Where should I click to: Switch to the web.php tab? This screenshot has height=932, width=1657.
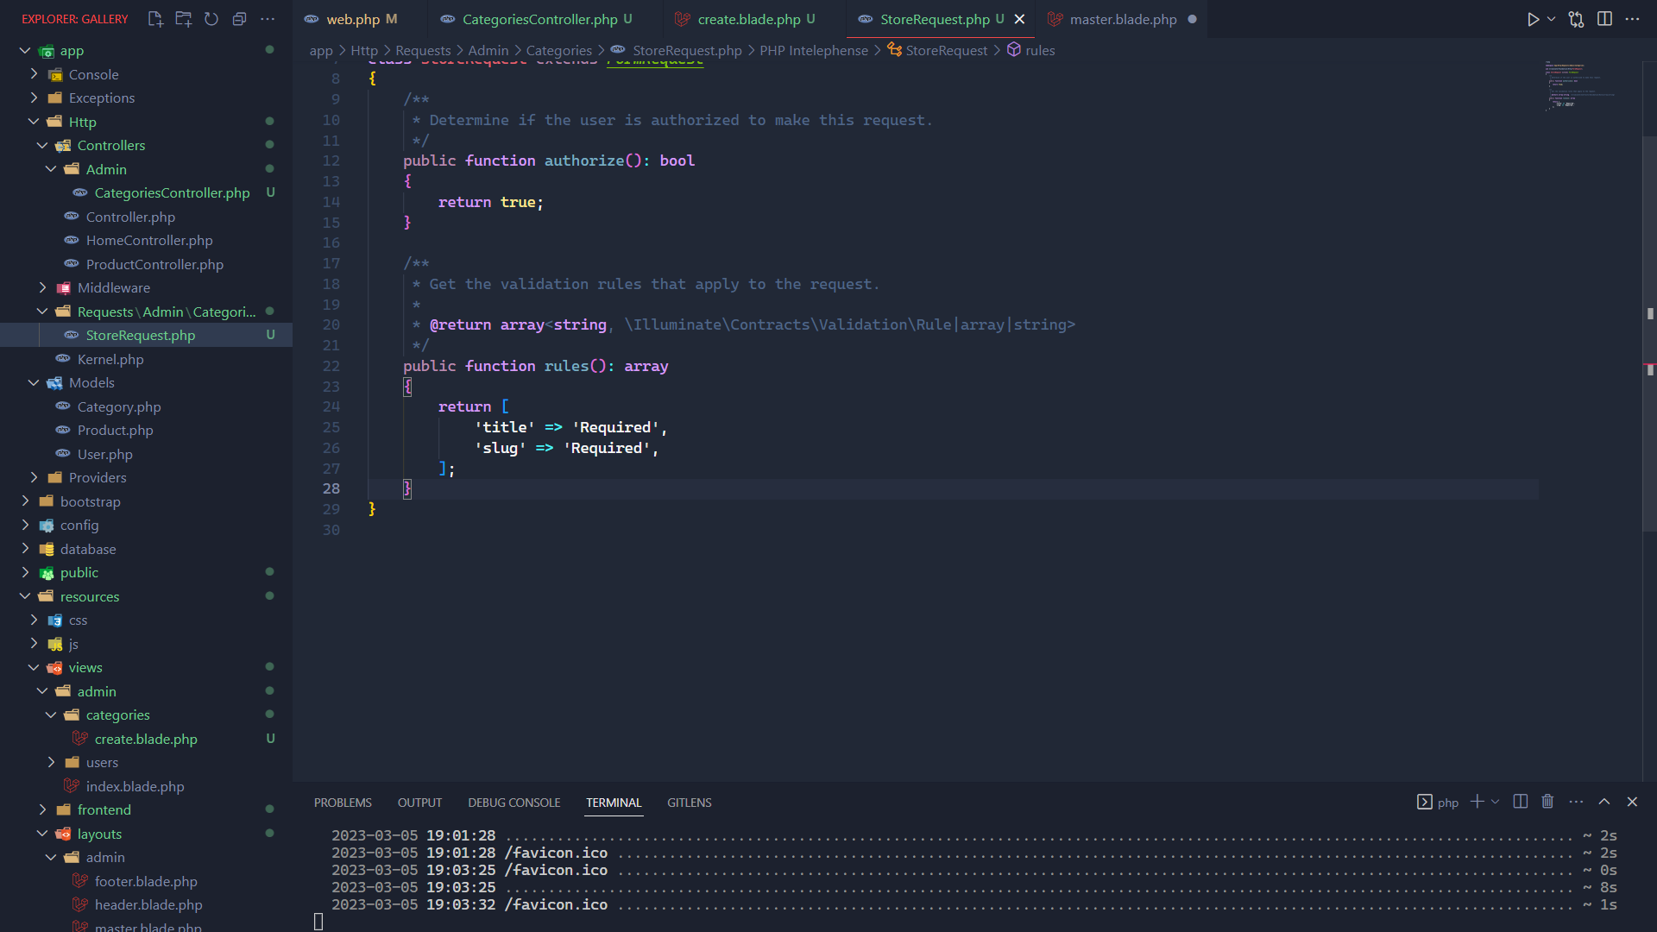(351, 19)
